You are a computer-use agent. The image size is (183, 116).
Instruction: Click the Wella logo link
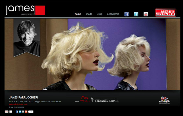85,99
